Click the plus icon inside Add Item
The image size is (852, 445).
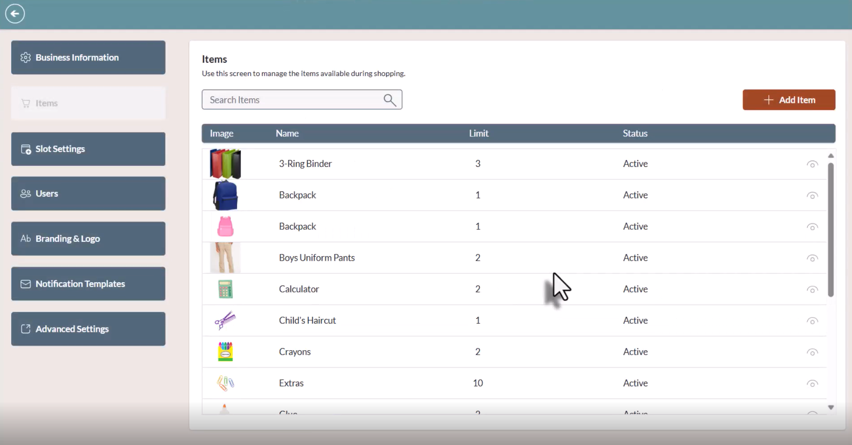pyautogui.click(x=768, y=100)
